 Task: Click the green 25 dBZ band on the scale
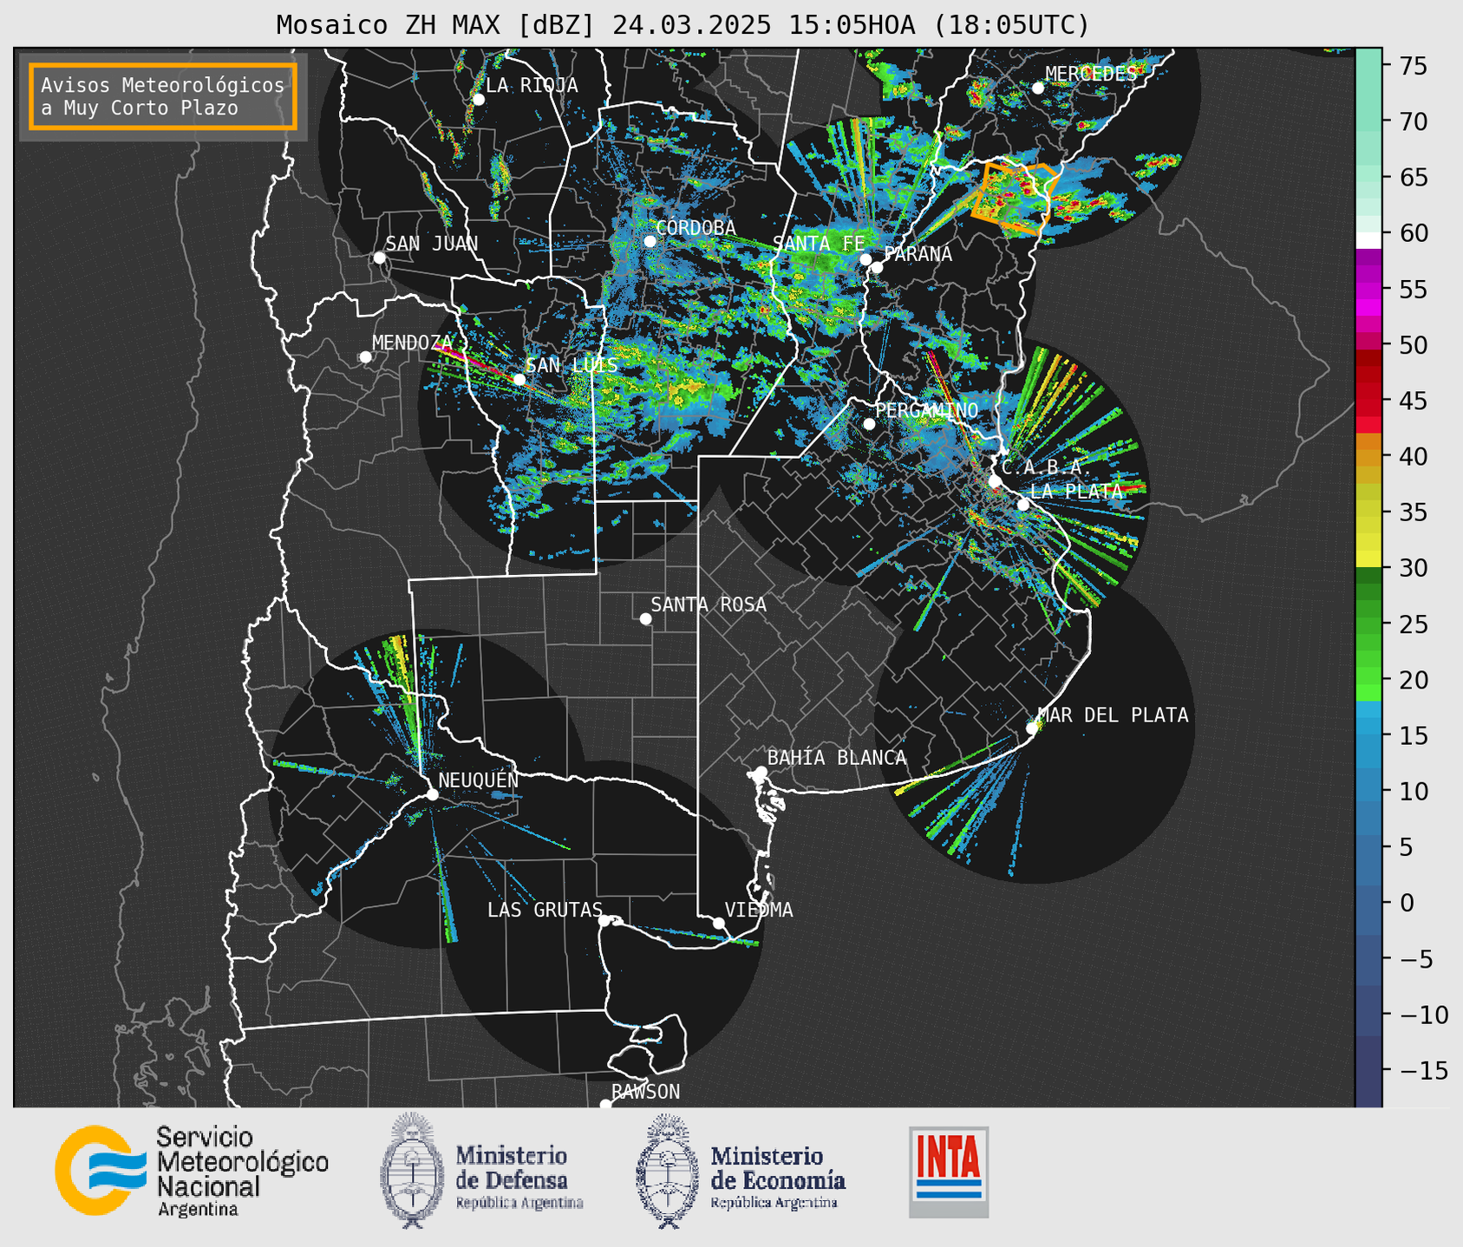[x=1368, y=624]
